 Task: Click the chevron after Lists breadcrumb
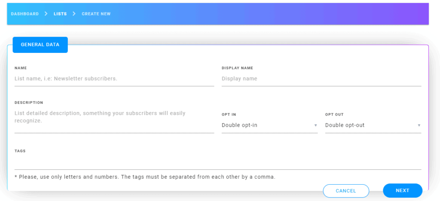74,13
